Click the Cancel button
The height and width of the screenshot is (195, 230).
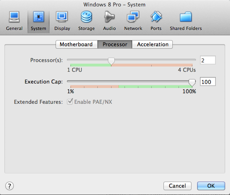pyautogui.click(x=177, y=186)
